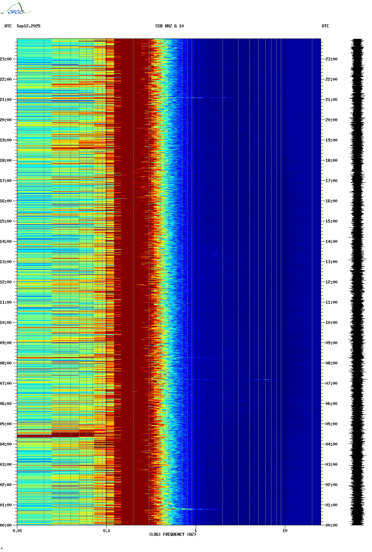Click the left axis 18:00 label
Viewport: 372px width, 552px height.
click(6, 160)
